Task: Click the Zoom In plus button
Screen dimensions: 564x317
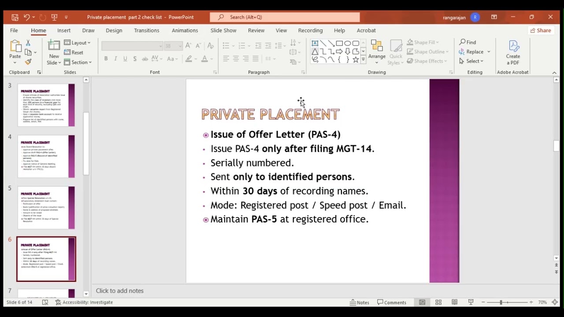Action: pyautogui.click(x=531, y=302)
